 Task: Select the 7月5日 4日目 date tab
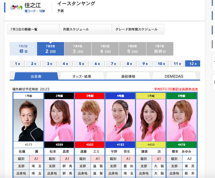[x=105, y=49]
